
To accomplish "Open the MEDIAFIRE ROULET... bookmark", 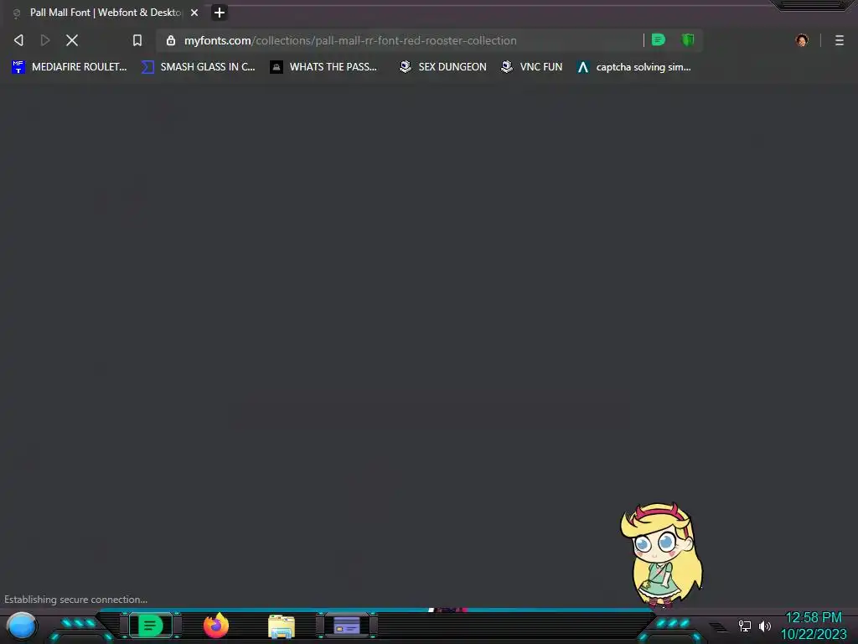I will pyautogui.click(x=70, y=67).
